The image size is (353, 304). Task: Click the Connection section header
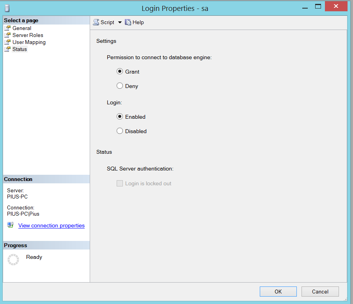point(46,179)
